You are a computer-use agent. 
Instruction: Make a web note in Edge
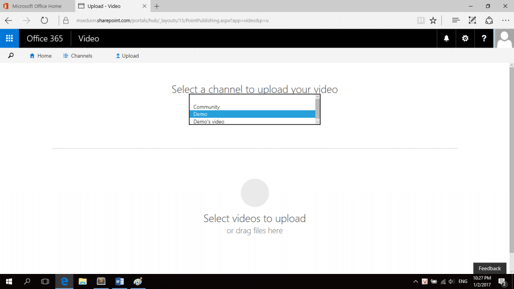click(472, 20)
